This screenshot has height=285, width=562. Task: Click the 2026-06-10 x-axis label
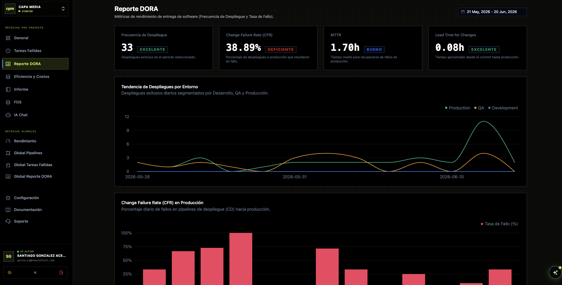click(452, 177)
